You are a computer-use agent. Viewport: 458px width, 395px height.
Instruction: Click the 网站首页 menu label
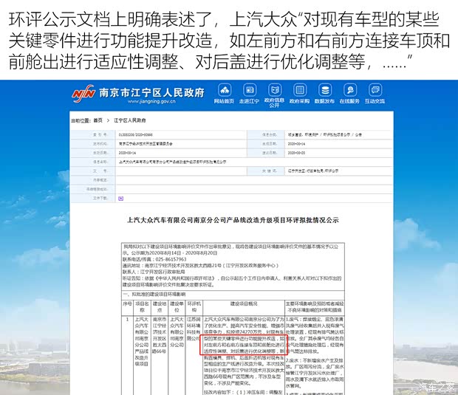click(x=225, y=101)
